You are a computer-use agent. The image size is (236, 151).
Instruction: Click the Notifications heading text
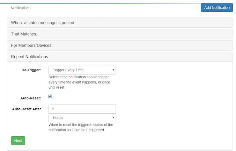click(20, 8)
